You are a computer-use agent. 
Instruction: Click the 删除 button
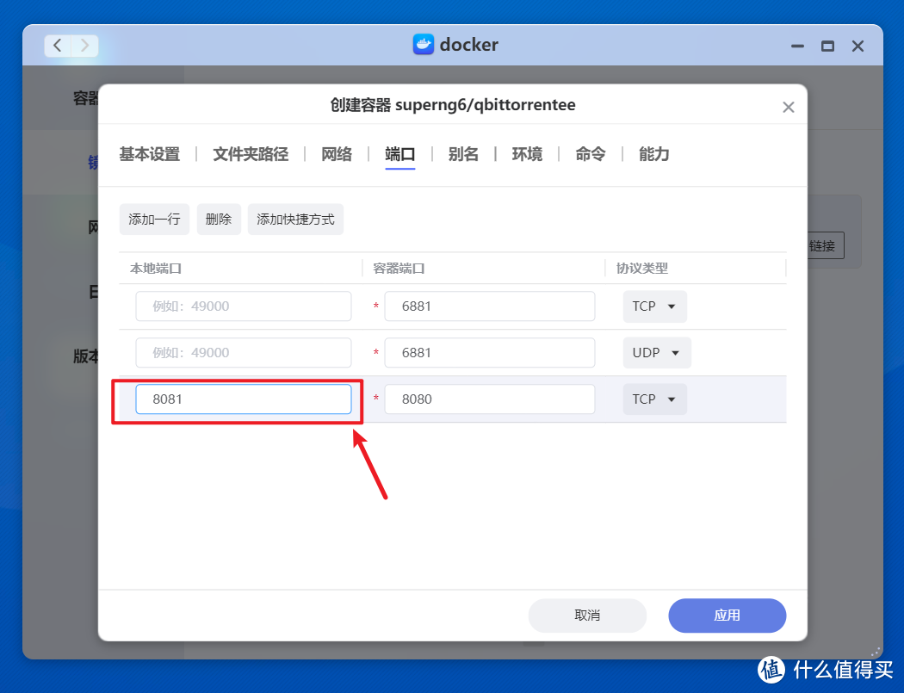(x=219, y=219)
